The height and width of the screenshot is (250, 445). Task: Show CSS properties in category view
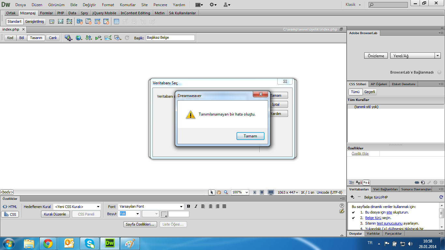tap(351, 182)
